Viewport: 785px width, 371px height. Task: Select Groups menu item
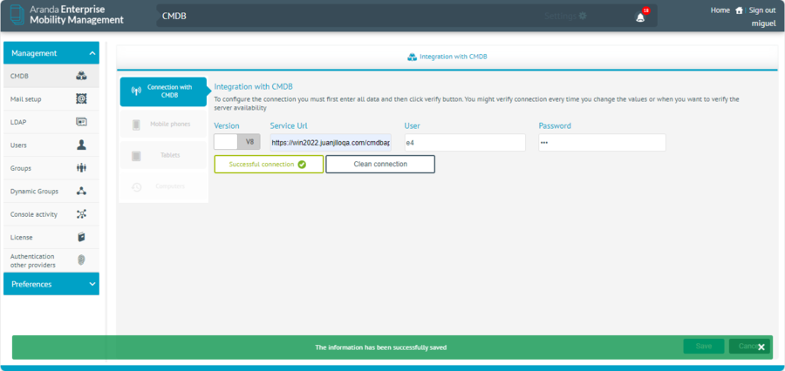click(51, 168)
